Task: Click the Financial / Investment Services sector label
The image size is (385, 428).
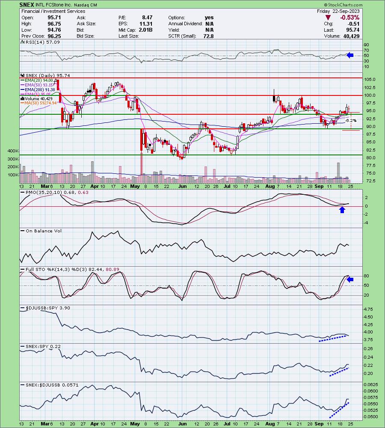Action: (x=53, y=11)
